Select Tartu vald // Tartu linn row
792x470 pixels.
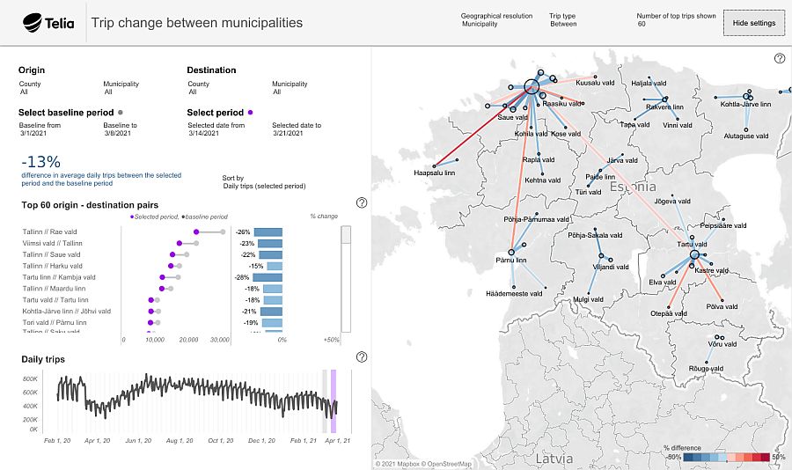coord(55,299)
